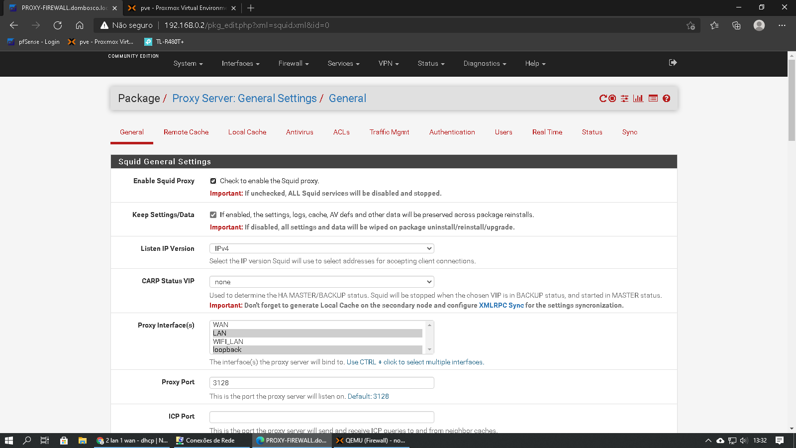Open Windows taskbar search
Screen dimensions: 796x448
tap(27, 441)
